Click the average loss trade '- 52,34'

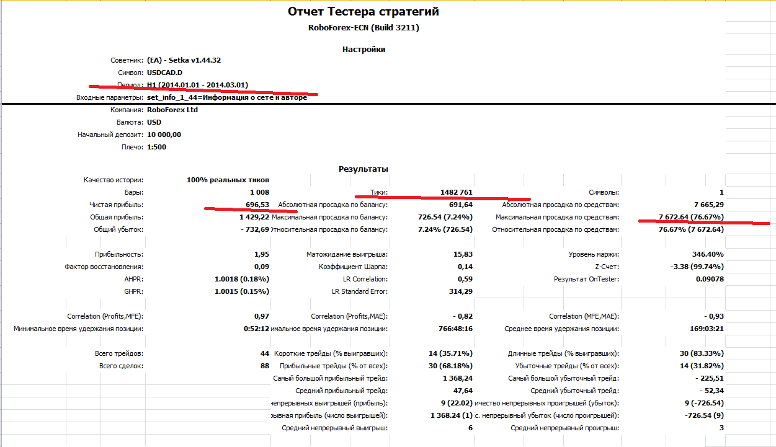pos(711,391)
